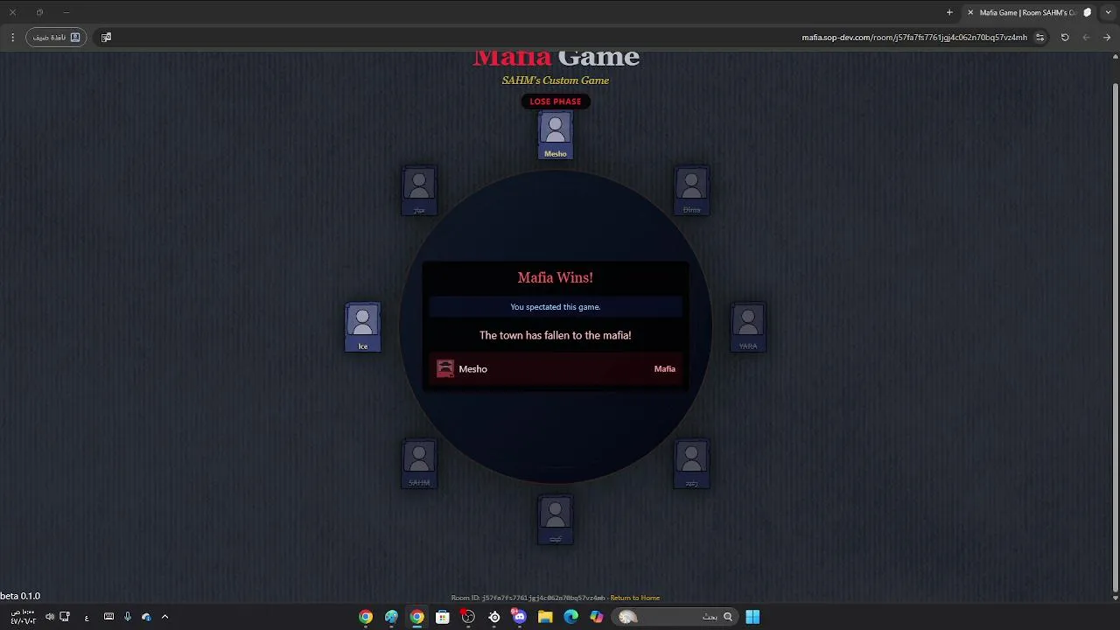Click the browser address bar URL
Screen dimensions: 1120x630
click(x=914, y=38)
